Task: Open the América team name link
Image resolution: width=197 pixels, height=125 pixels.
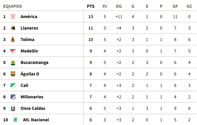Action: pyautogui.click(x=29, y=17)
